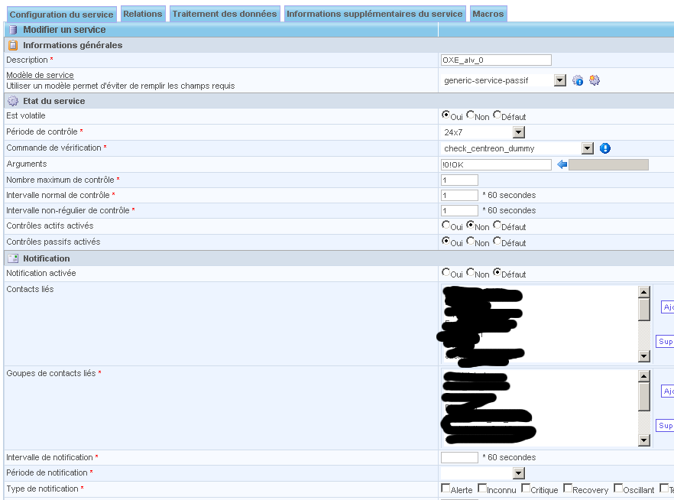Open the Macros tab
Viewport: 674px width, 500px height.
pyautogui.click(x=488, y=14)
